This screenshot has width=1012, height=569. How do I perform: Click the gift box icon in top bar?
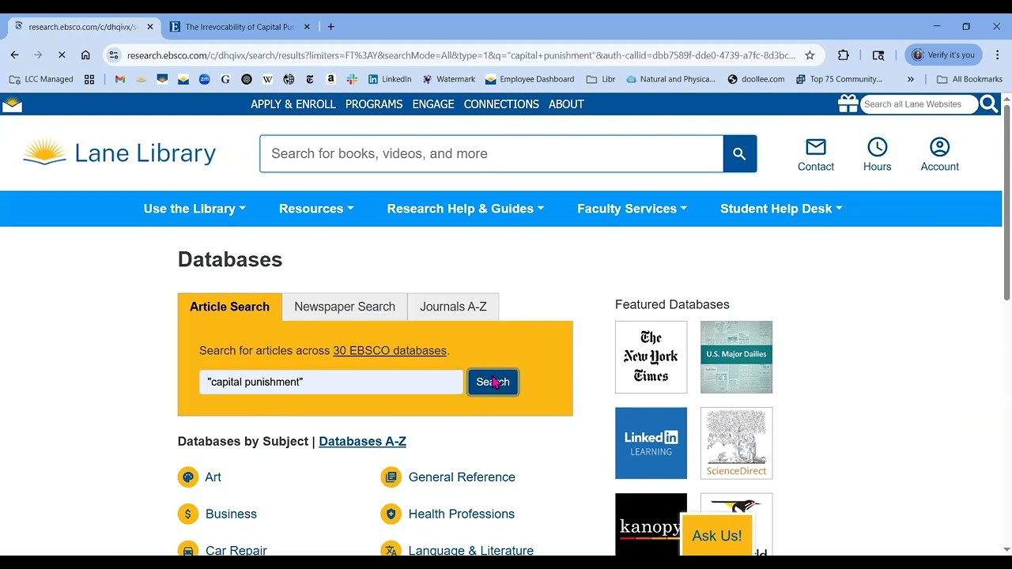(x=848, y=104)
